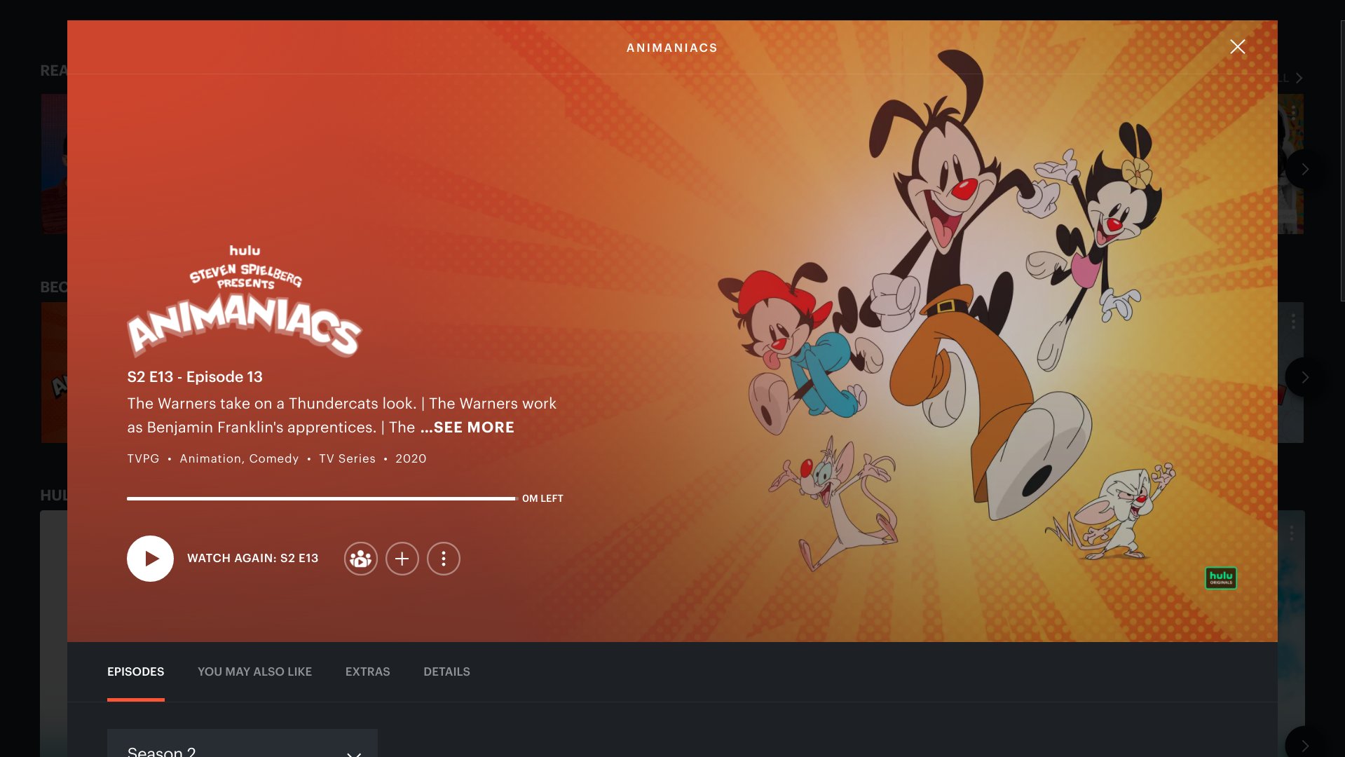The width and height of the screenshot is (1345, 757).
Task: Click next arrow on second background row
Action: click(1304, 377)
